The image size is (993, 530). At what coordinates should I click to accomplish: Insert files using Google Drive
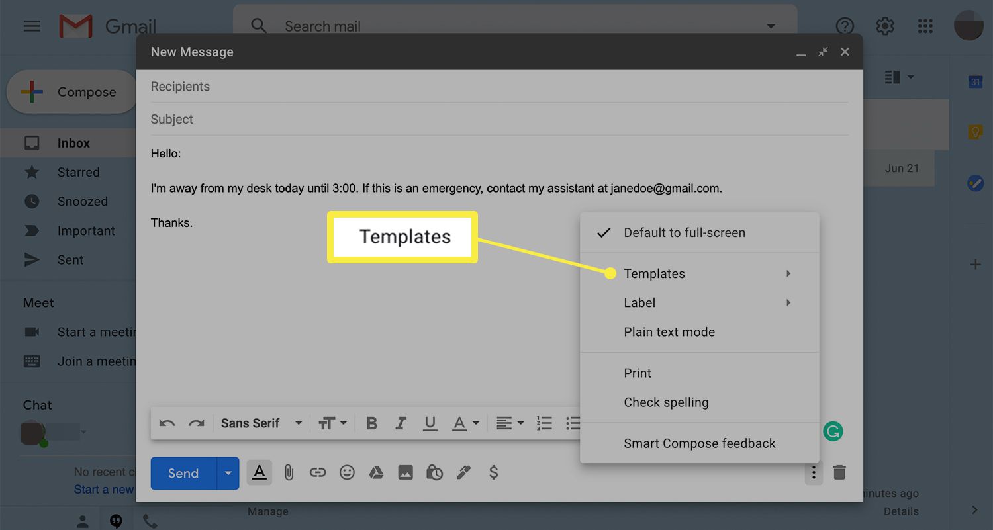click(376, 472)
